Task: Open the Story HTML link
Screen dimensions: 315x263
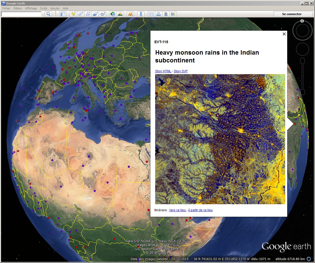Action: coord(163,71)
